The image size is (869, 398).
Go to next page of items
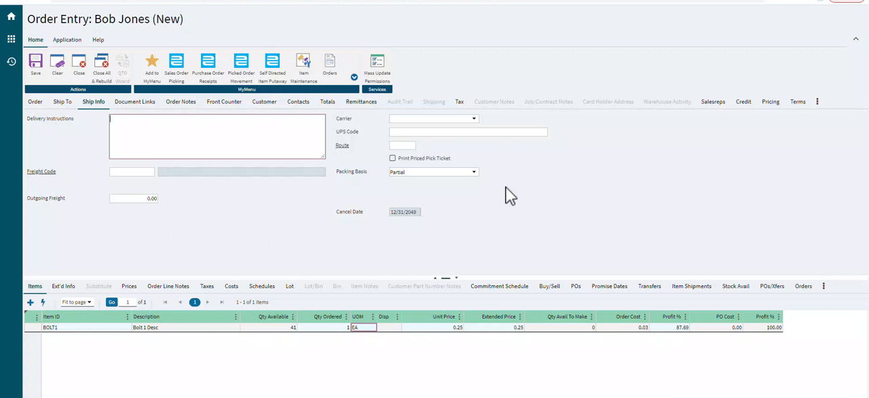click(208, 302)
